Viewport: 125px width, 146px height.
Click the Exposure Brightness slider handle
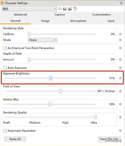[51, 78]
